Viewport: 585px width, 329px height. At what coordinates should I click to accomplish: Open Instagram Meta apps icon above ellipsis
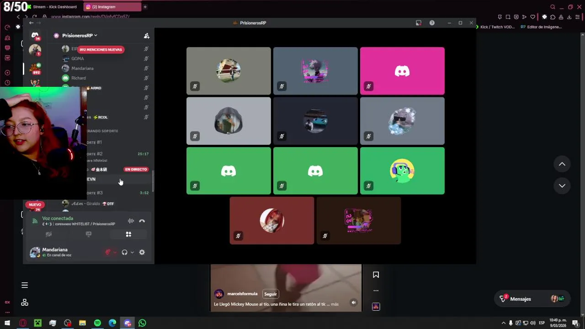(25, 302)
